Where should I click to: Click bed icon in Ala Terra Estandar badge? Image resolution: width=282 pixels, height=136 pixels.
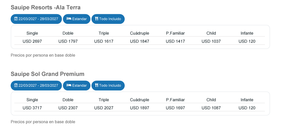pos(69,19)
